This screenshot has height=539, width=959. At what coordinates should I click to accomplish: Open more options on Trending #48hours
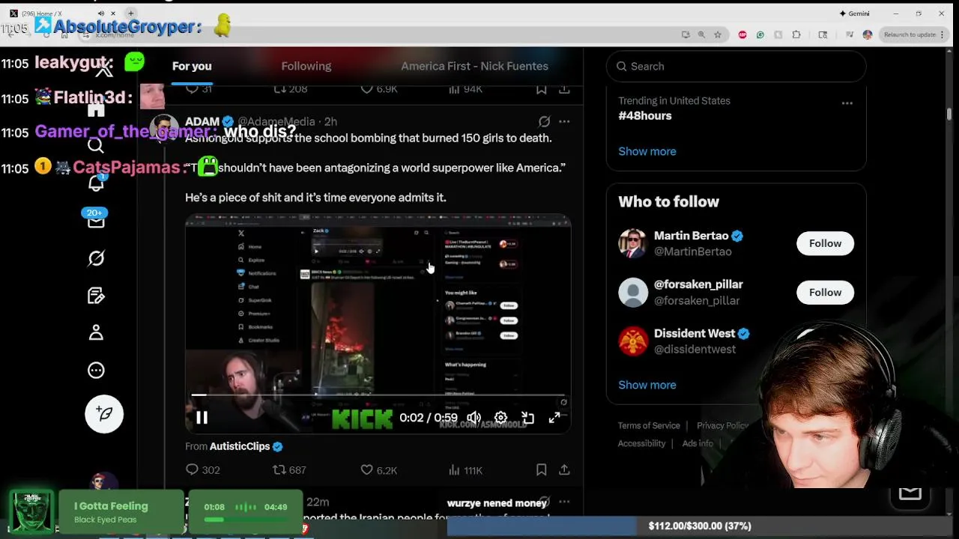pyautogui.click(x=847, y=103)
